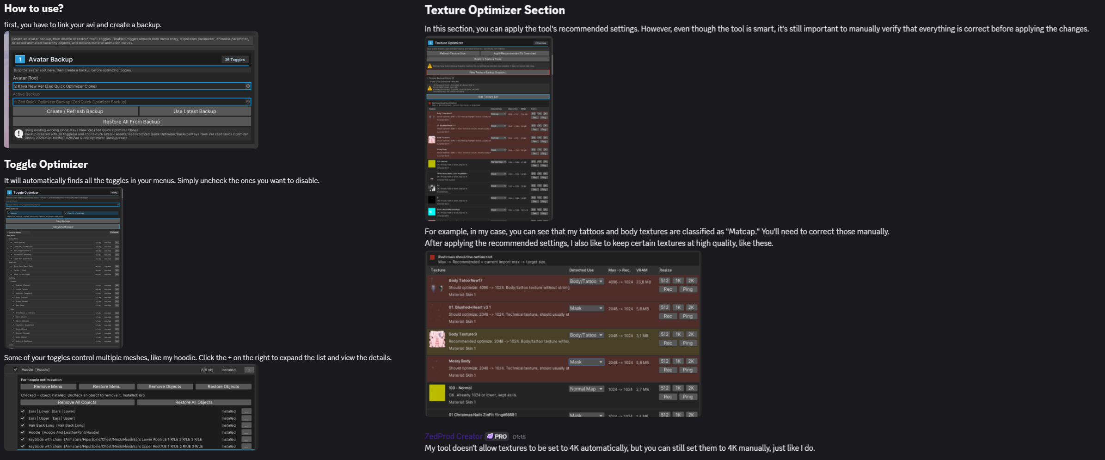Set Body Texture 9 to 2K size
The width and height of the screenshot is (1105, 460).
pyautogui.click(x=691, y=334)
